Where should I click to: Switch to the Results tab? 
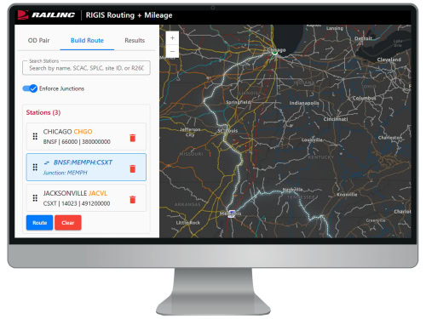coord(135,41)
